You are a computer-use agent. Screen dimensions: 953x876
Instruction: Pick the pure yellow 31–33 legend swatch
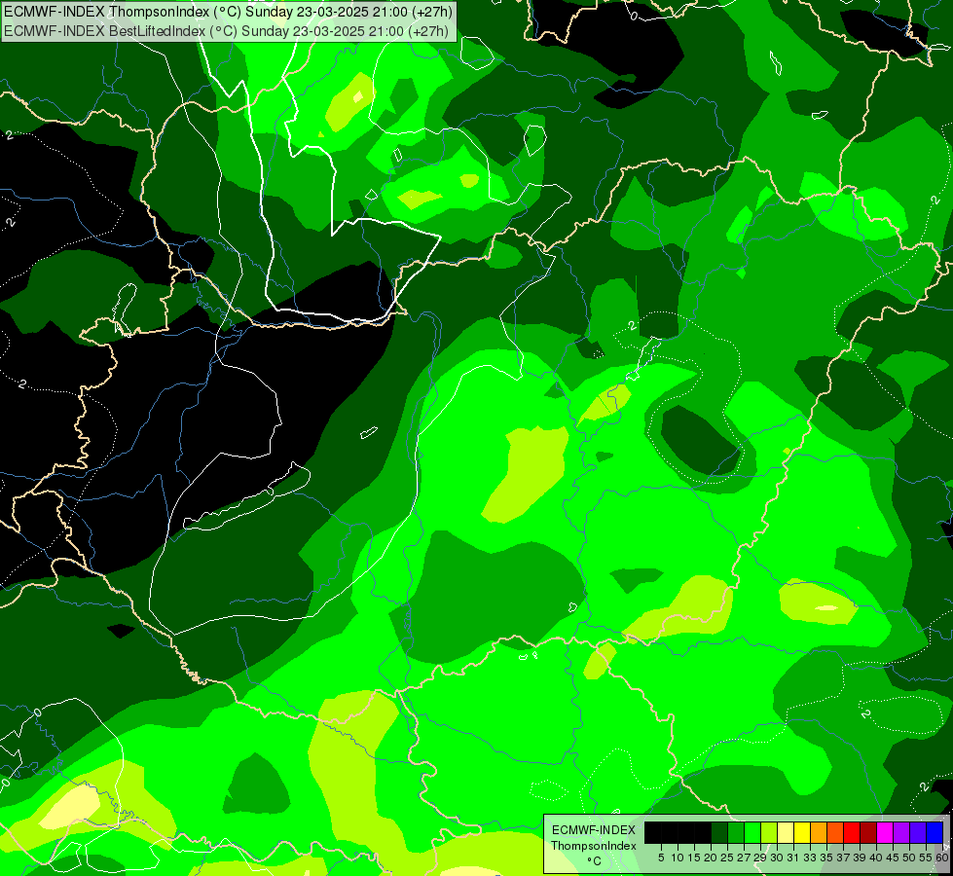802,832
